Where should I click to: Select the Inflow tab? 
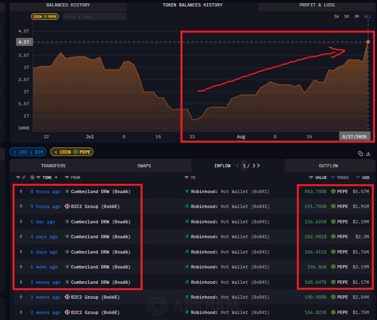point(222,166)
